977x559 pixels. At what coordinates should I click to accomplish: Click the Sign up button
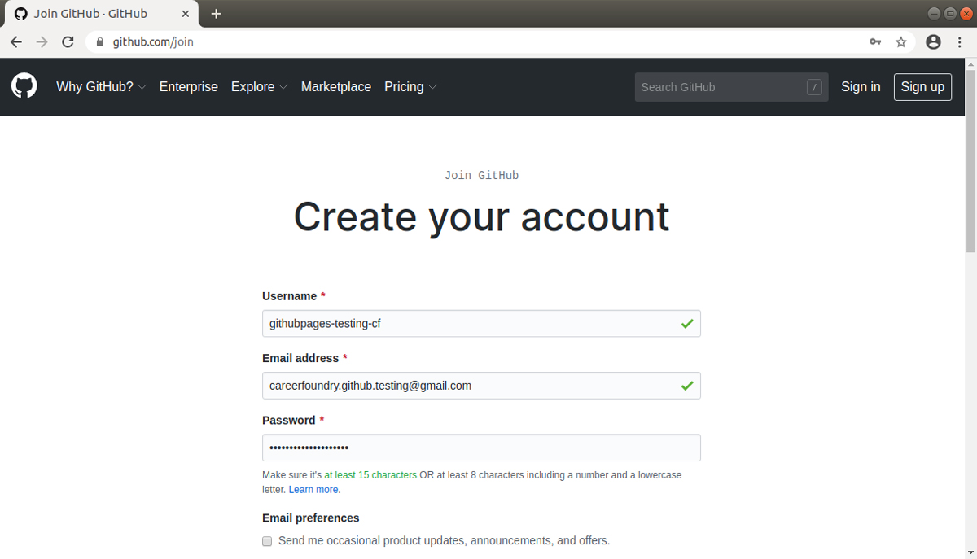[922, 86]
